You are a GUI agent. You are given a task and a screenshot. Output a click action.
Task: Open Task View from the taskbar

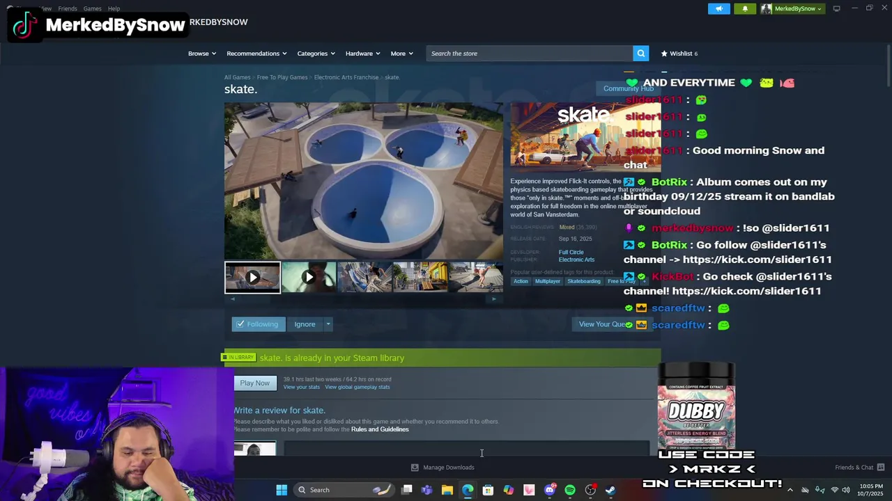pyautogui.click(x=407, y=490)
